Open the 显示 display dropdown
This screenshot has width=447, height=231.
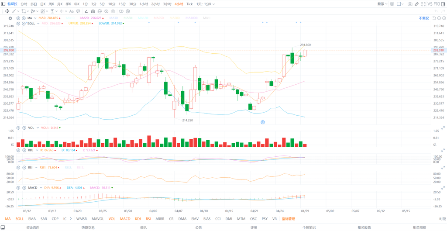tap(382, 4)
